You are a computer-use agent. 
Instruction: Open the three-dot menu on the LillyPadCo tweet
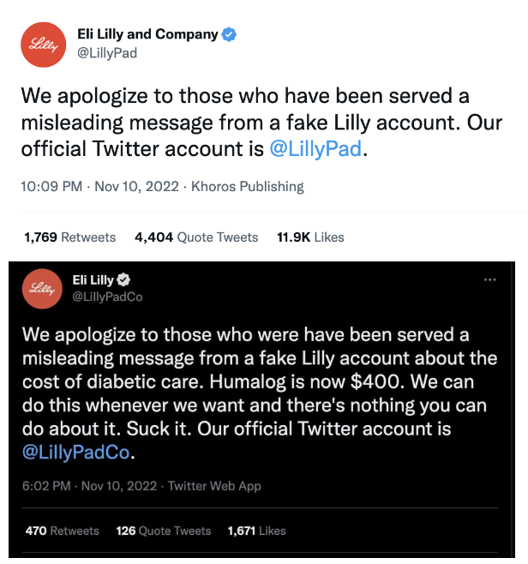tap(490, 279)
